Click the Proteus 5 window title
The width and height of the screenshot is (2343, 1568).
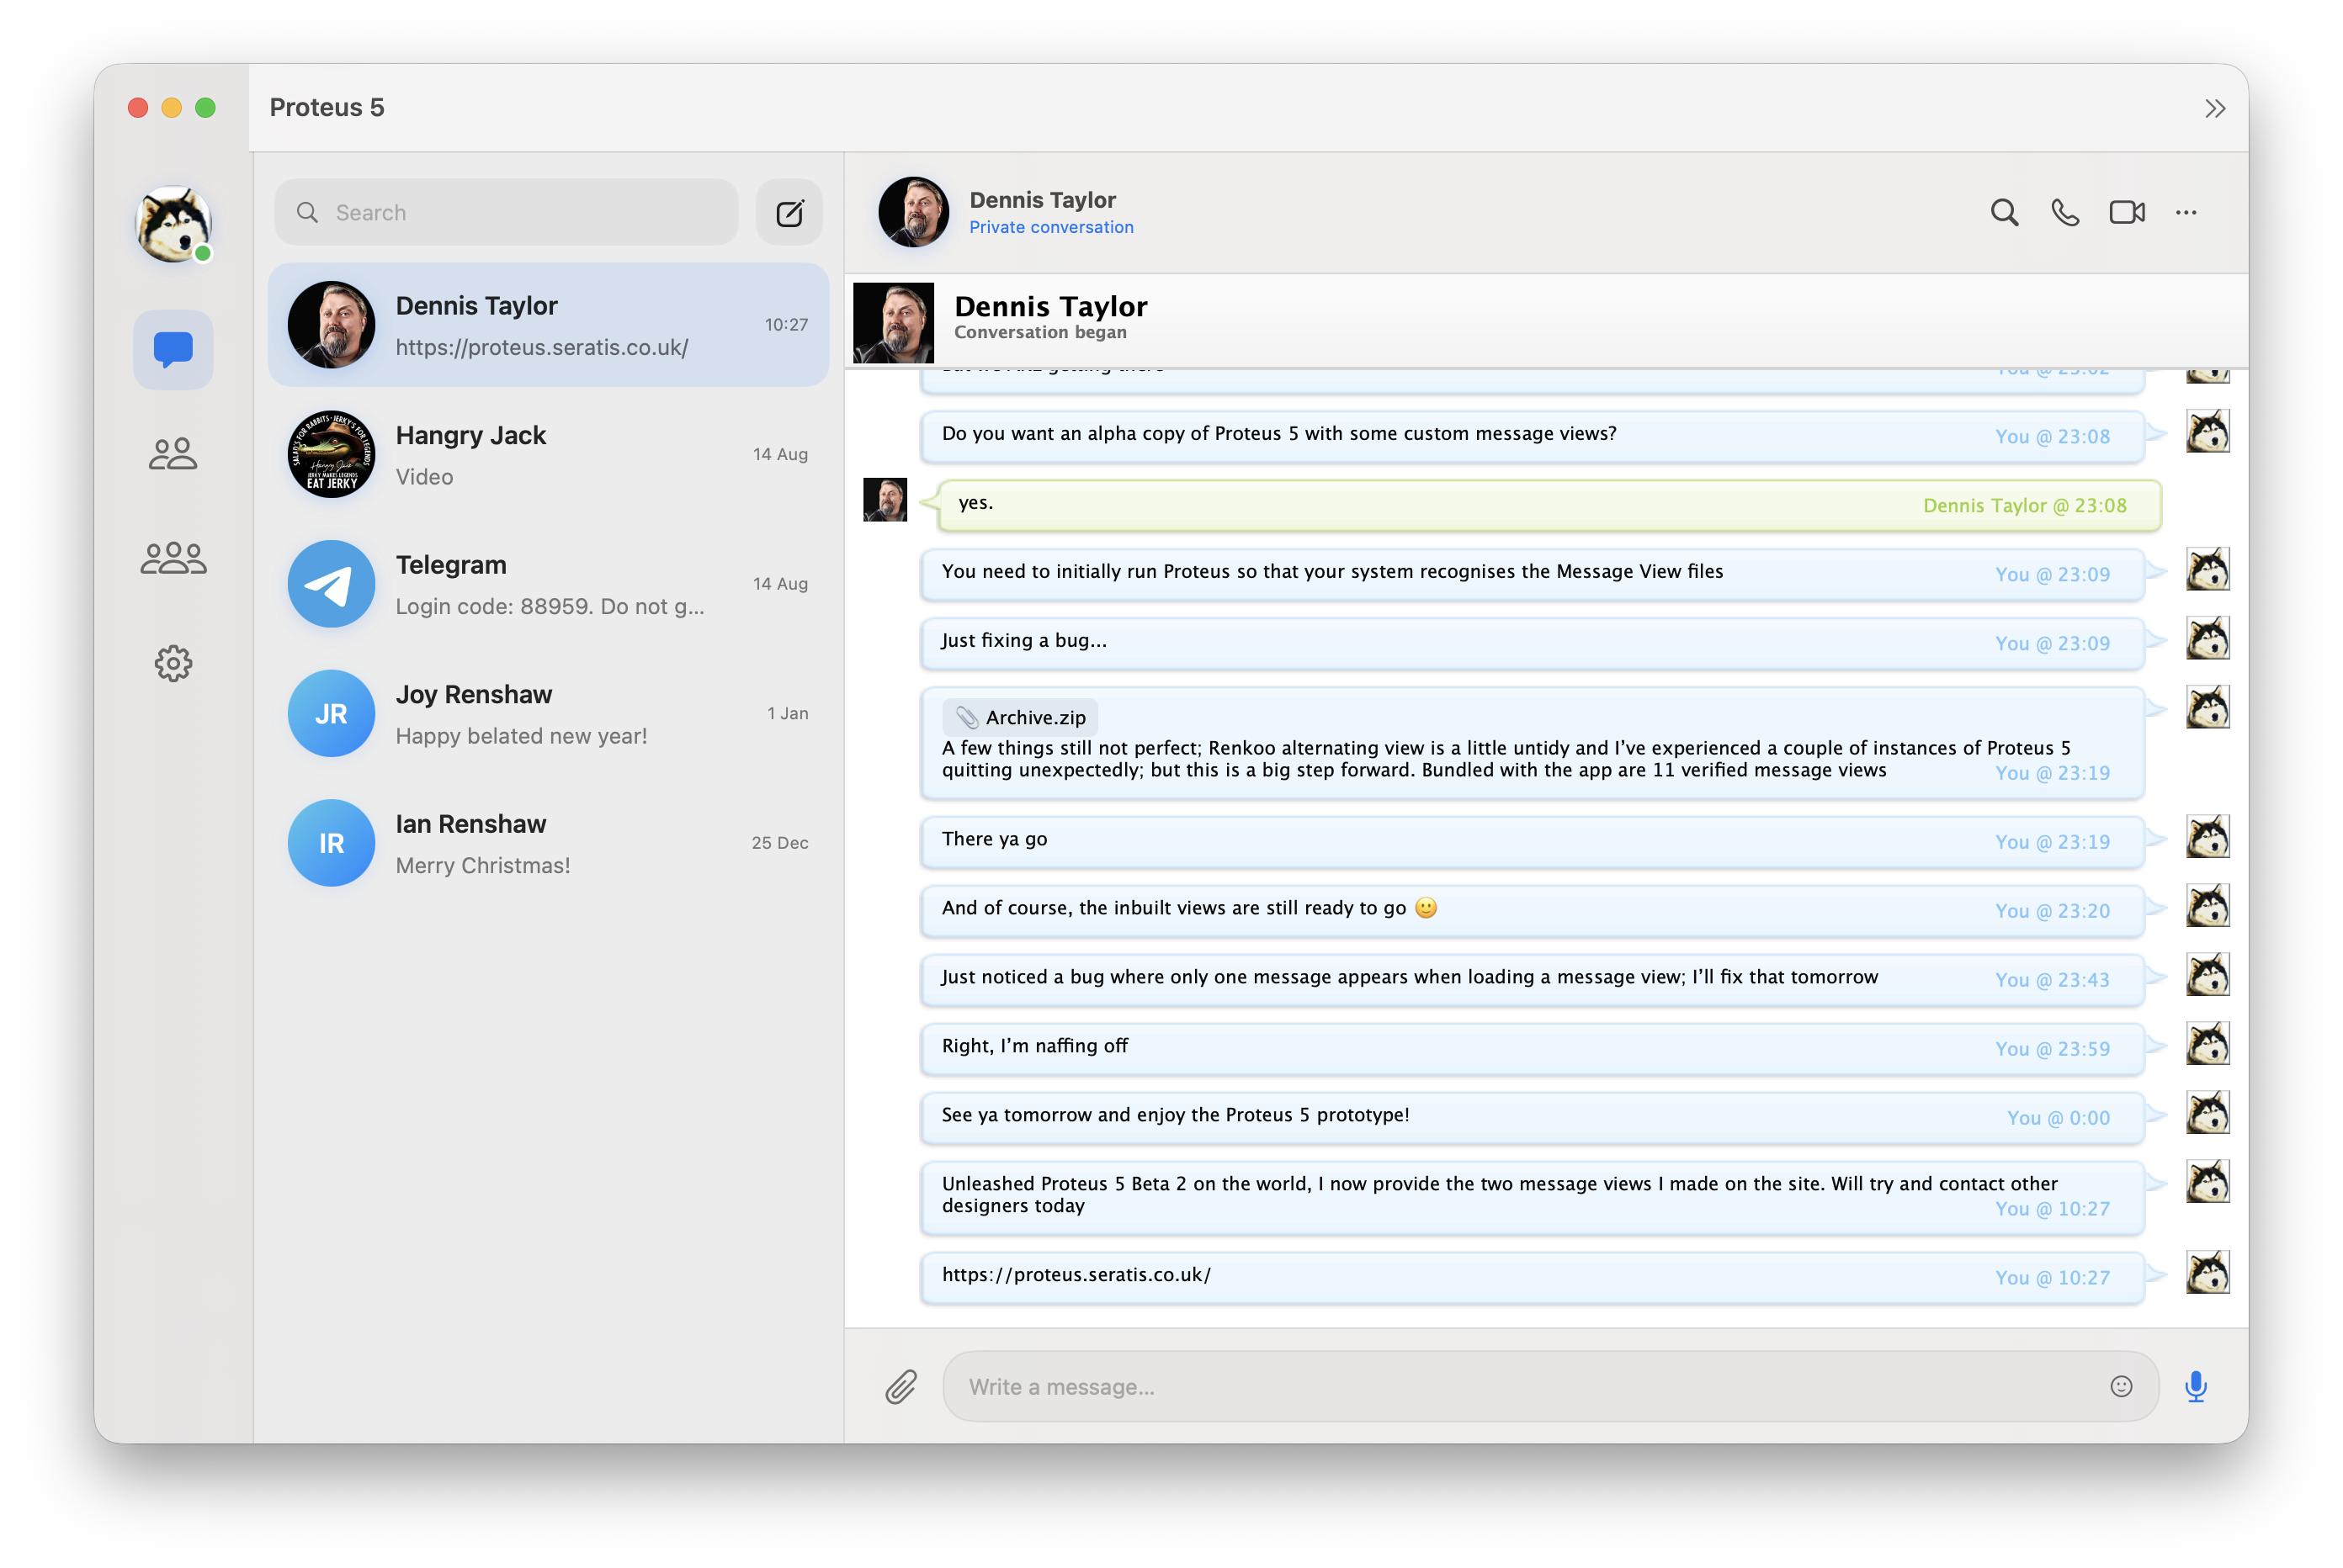pyautogui.click(x=327, y=107)
